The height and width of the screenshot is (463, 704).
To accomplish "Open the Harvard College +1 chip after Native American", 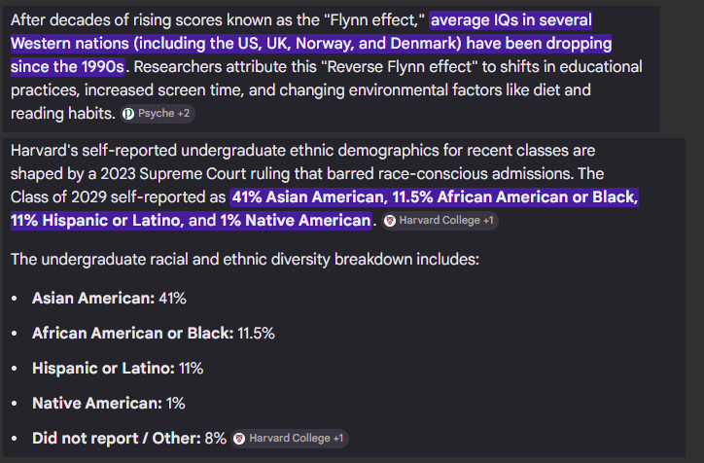I will pyautogui.click(x=440, y=221).
